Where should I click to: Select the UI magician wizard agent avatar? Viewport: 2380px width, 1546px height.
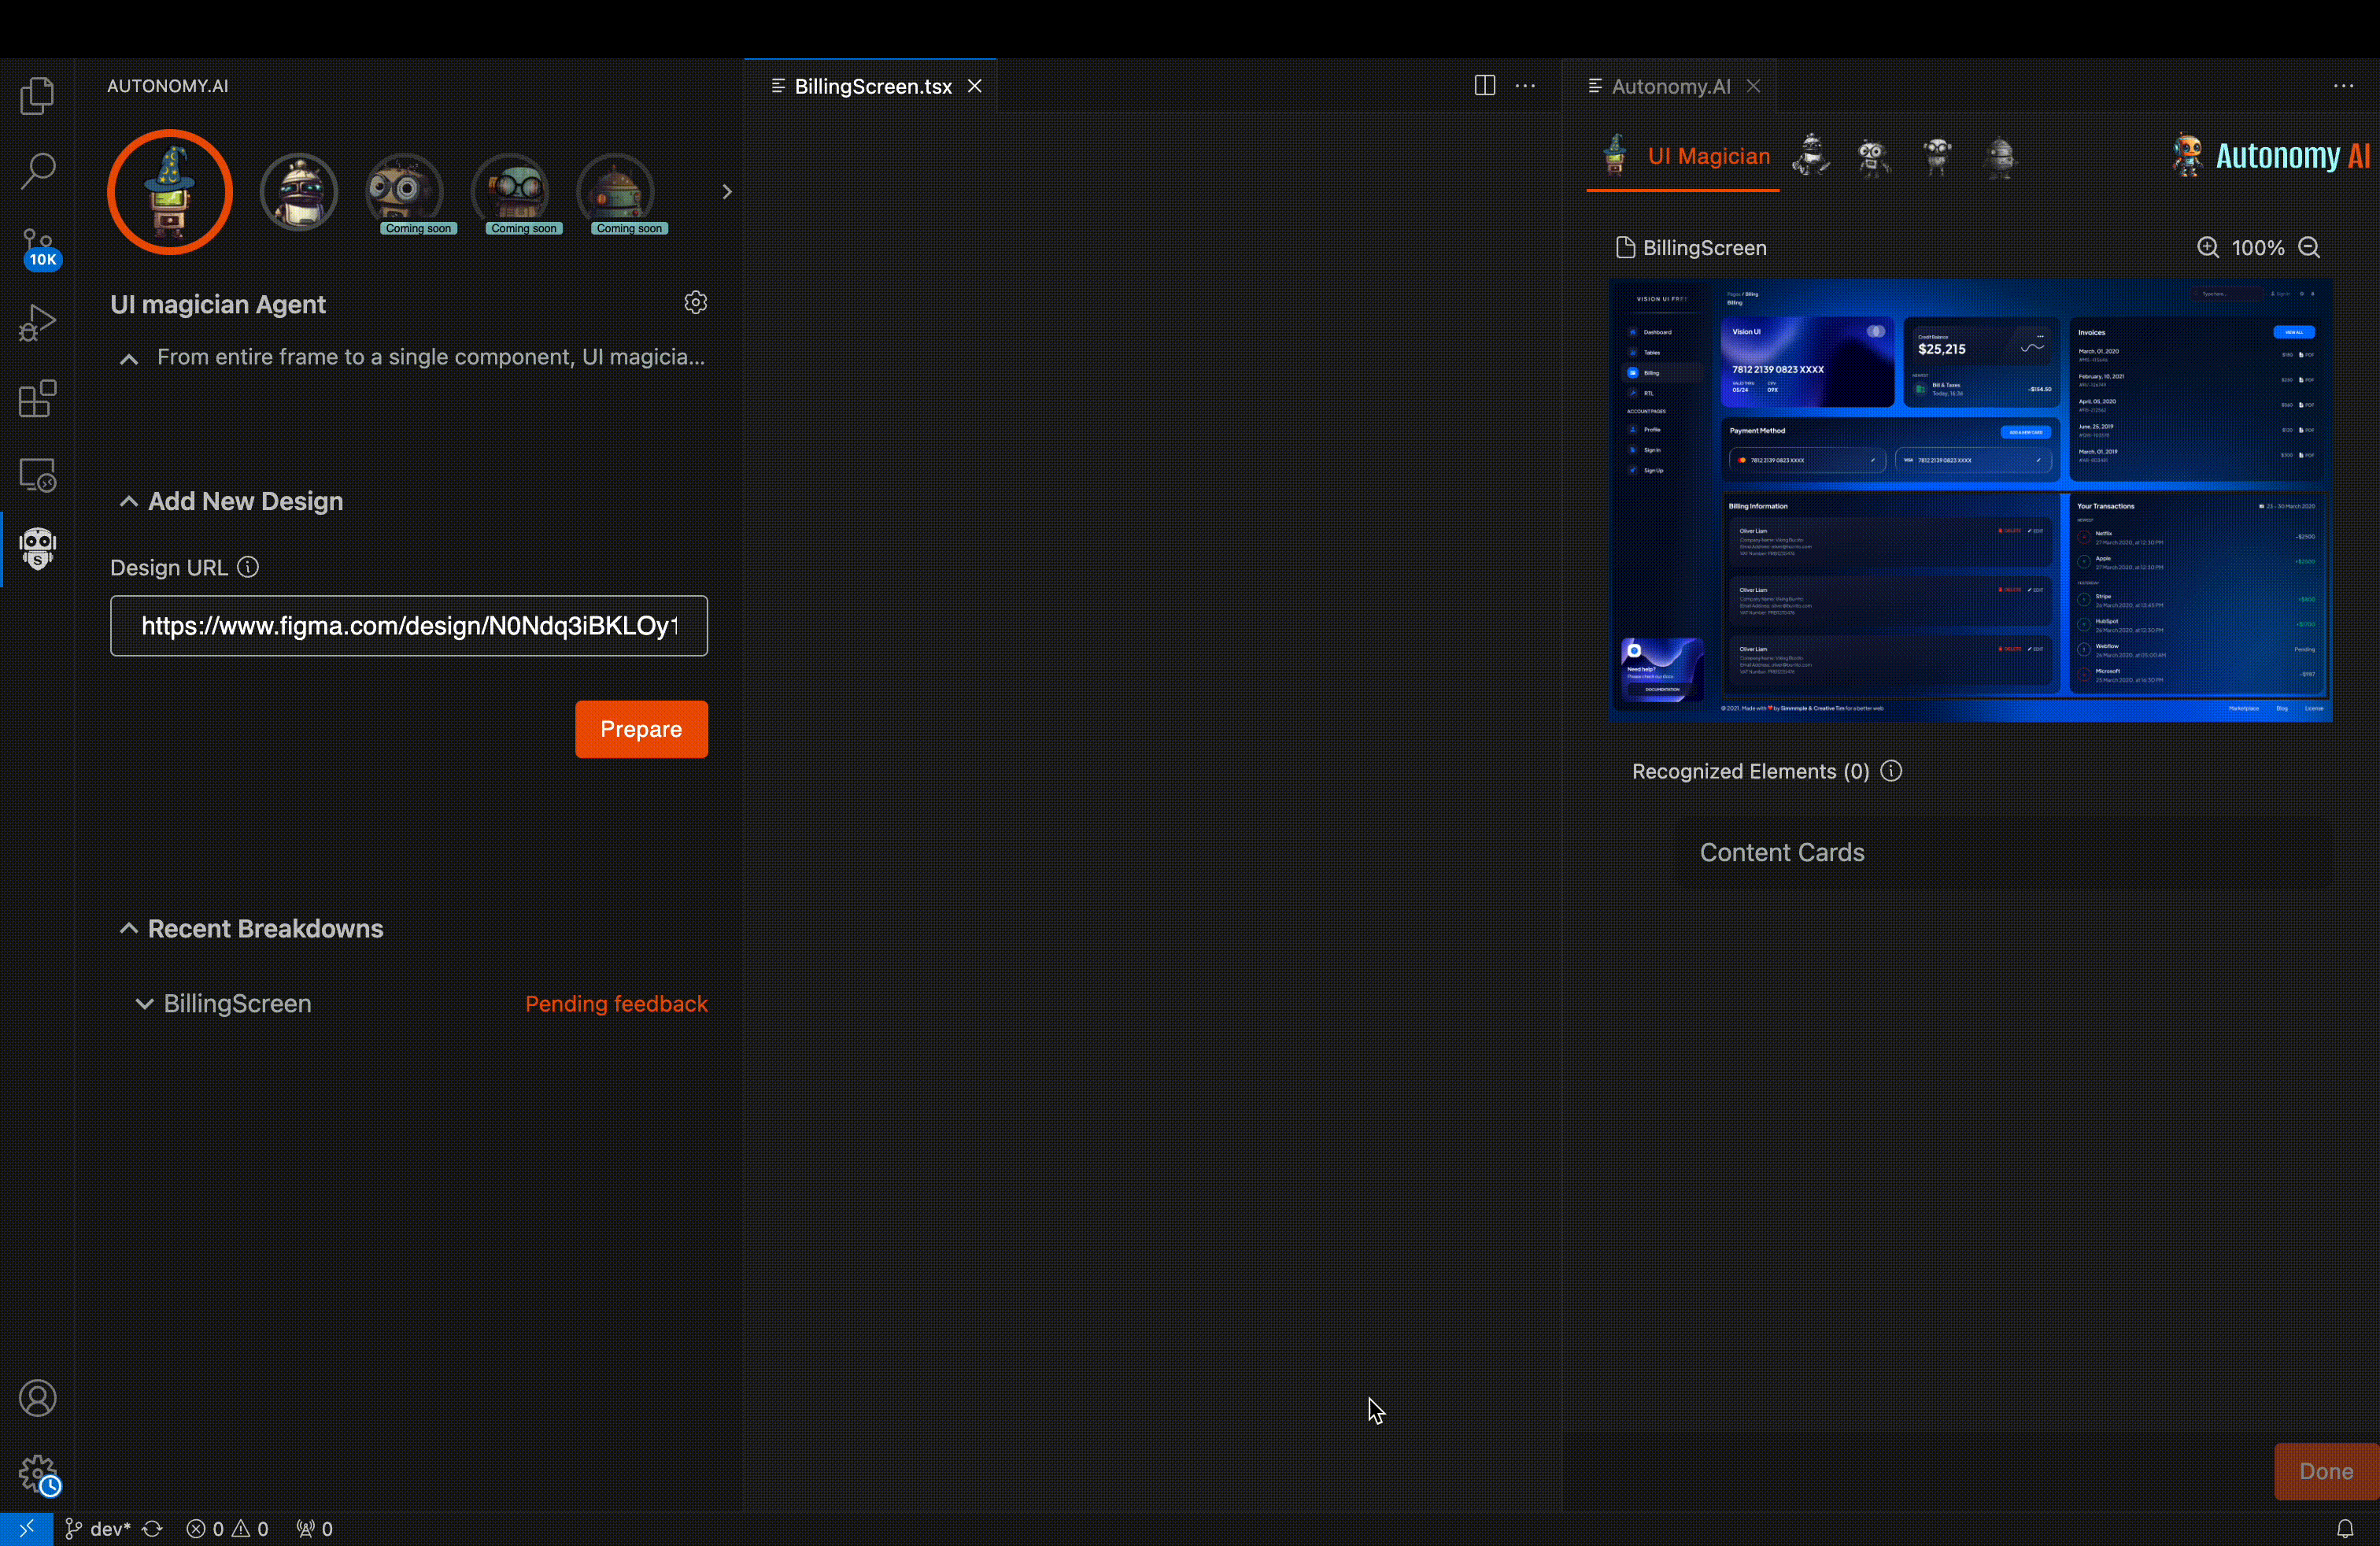click(170, 192)
